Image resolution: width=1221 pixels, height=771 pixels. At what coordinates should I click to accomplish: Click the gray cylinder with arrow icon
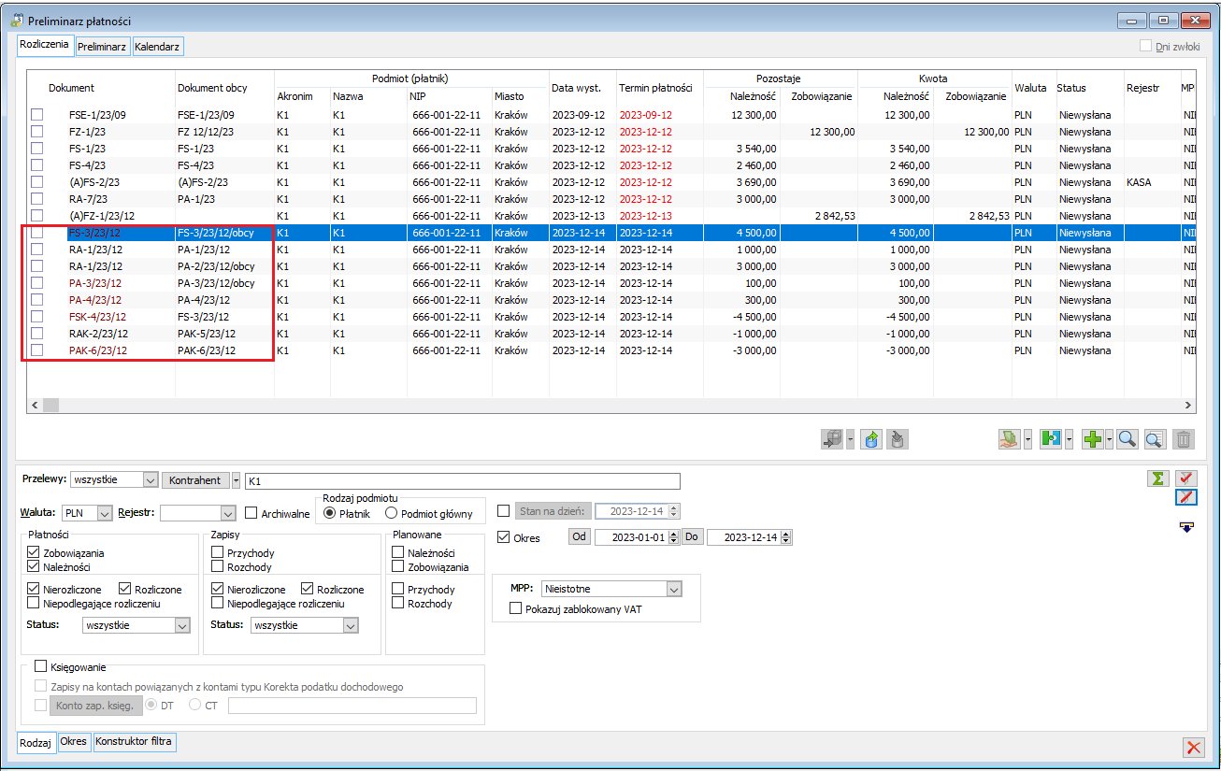pyautogui.click(x=896, y=439)
